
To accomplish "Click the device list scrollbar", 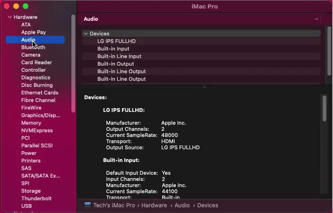I will [329, 51].
